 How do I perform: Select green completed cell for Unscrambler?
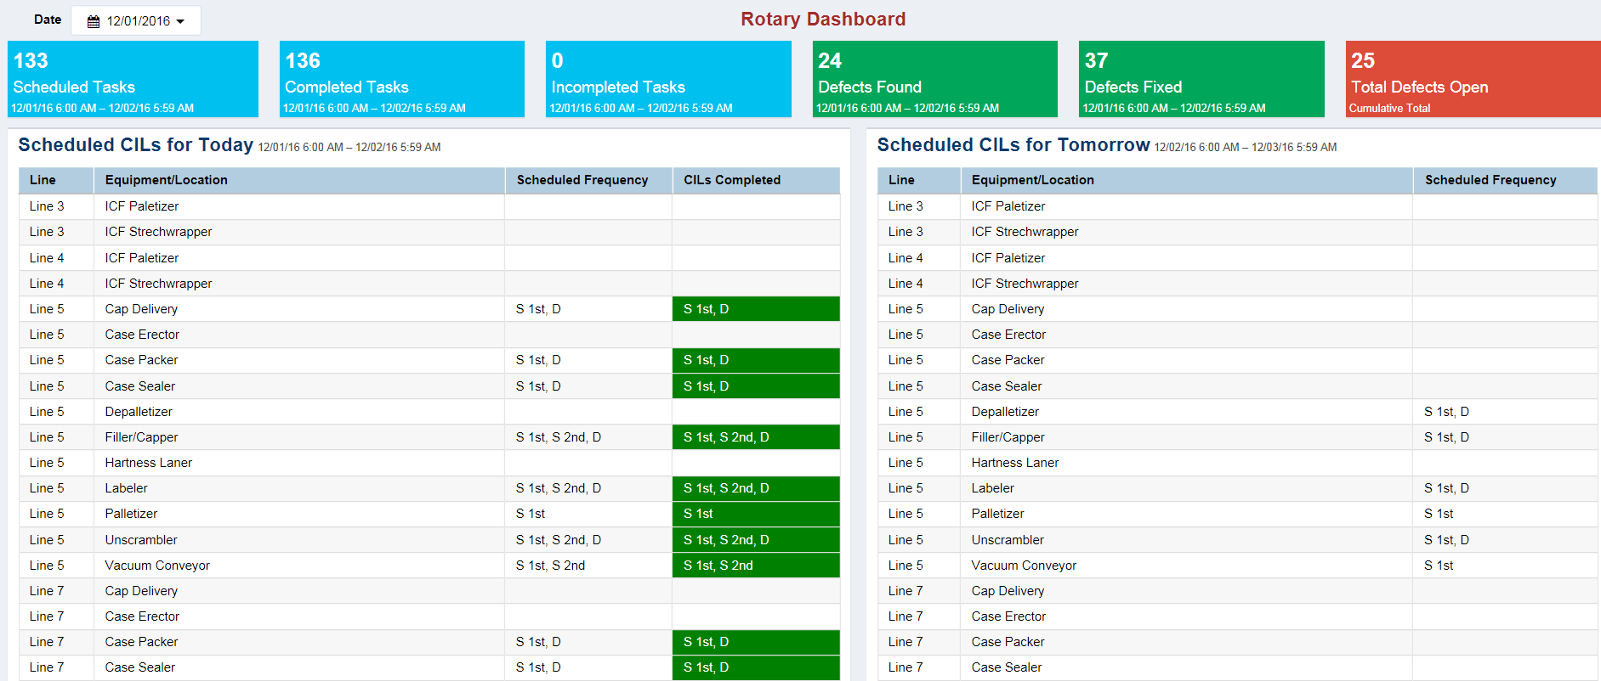click(x=756, y=540)
